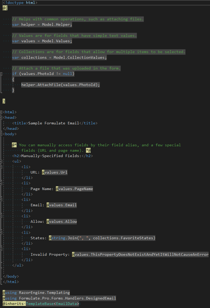Image resolution: width=210 pixels, height=308 pixels.
Task: Collapse the URL list item fold marker
Action: click(x=1, y=167)
